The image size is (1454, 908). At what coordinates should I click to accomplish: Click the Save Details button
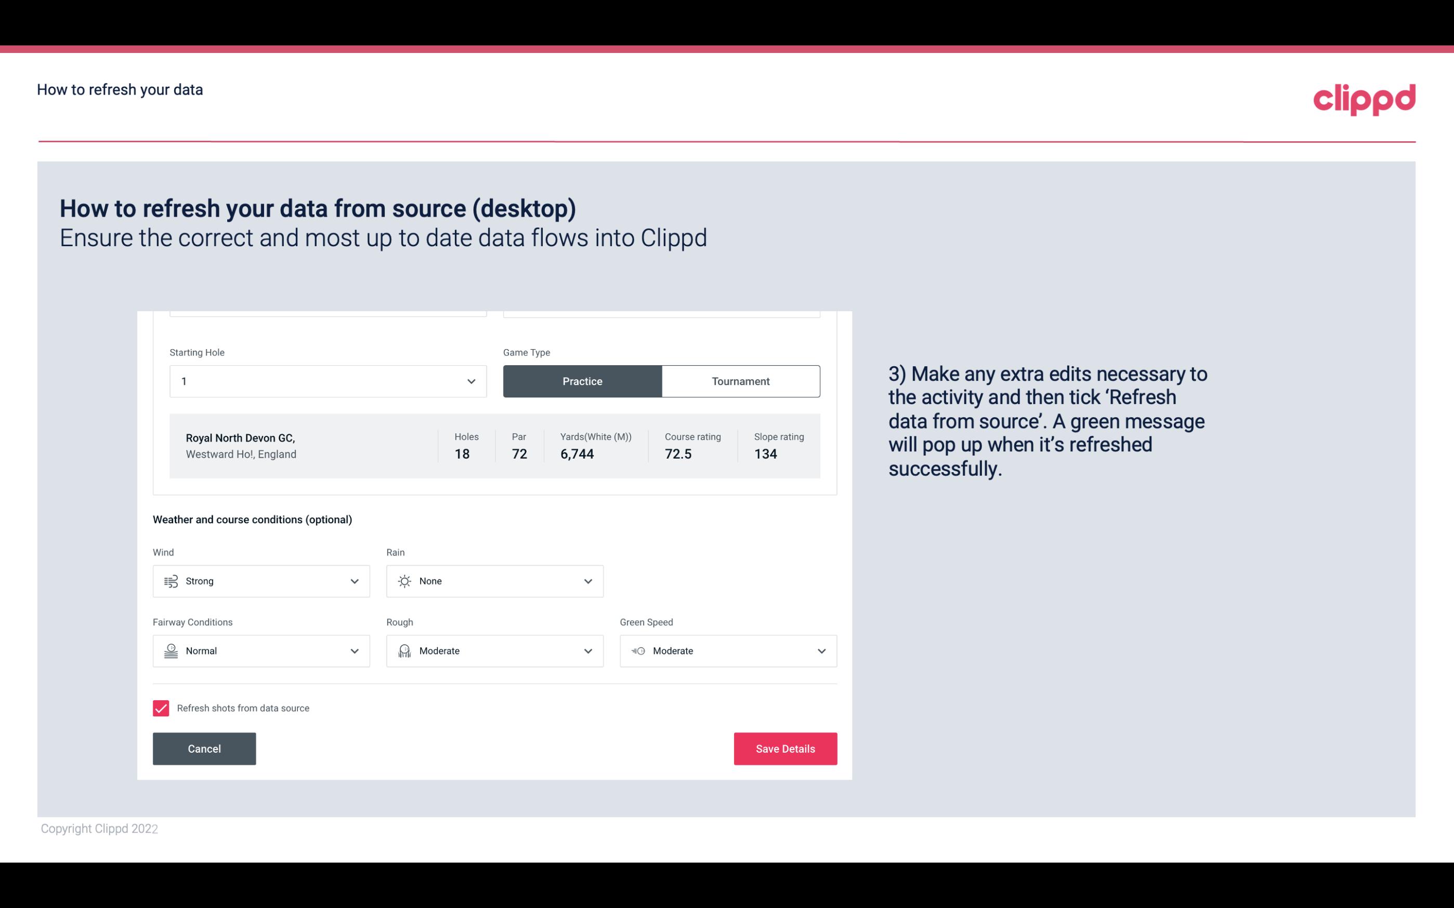pyautogui.click(x=785, y=748)
